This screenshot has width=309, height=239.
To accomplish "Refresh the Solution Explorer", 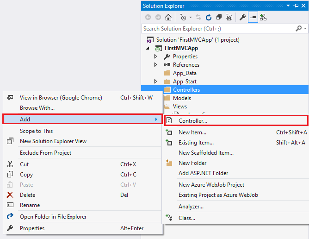I will point(209,17).
